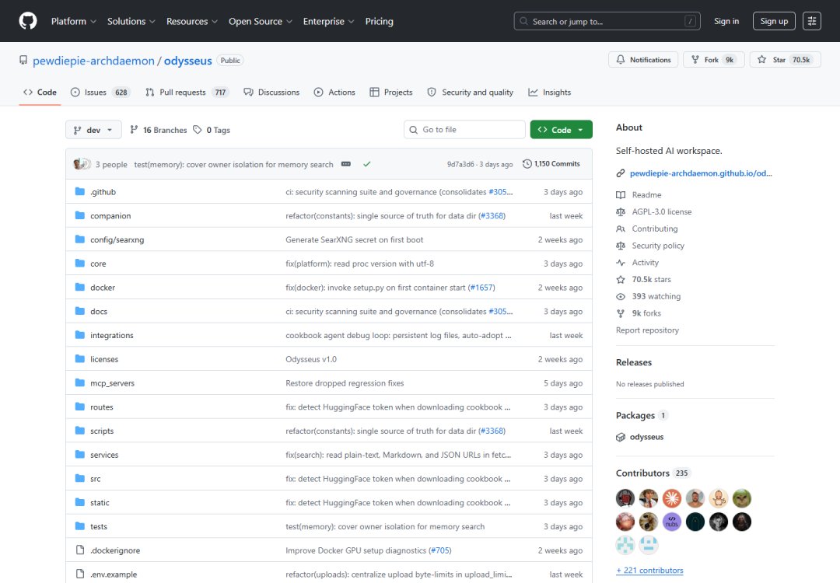Switch to the Issues tab

[100, 92]
